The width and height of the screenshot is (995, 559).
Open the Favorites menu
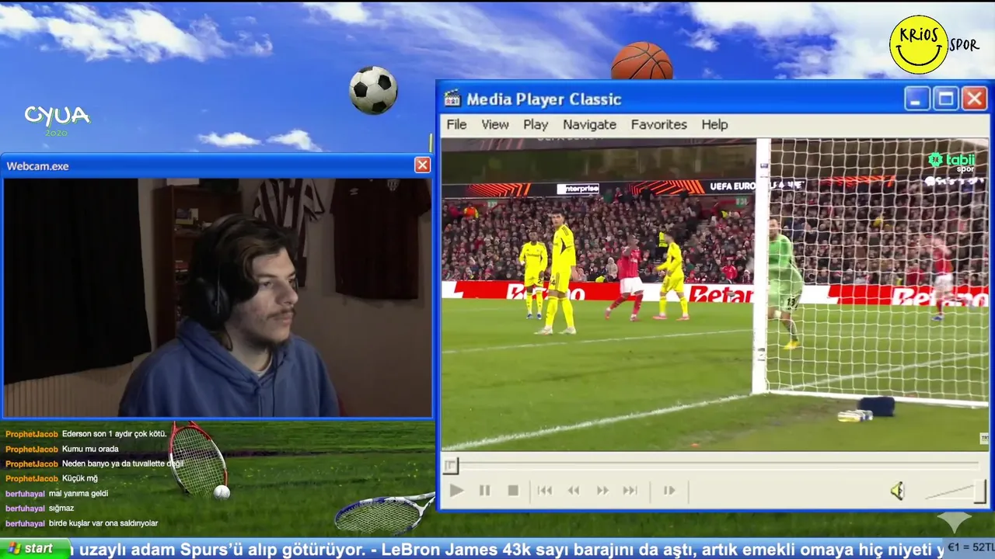658,124
